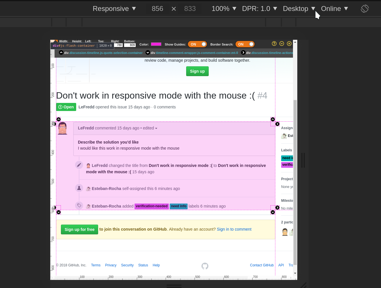Click the verification-needed label in timeline

(152, 206)
